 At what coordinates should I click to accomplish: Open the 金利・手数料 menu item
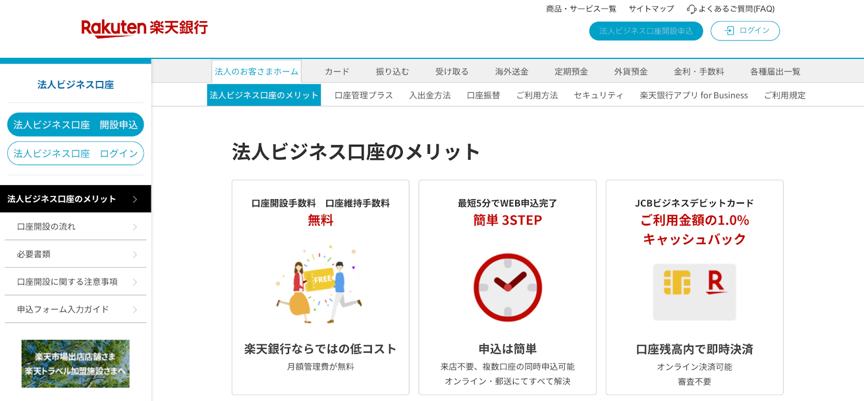point(699,71)
